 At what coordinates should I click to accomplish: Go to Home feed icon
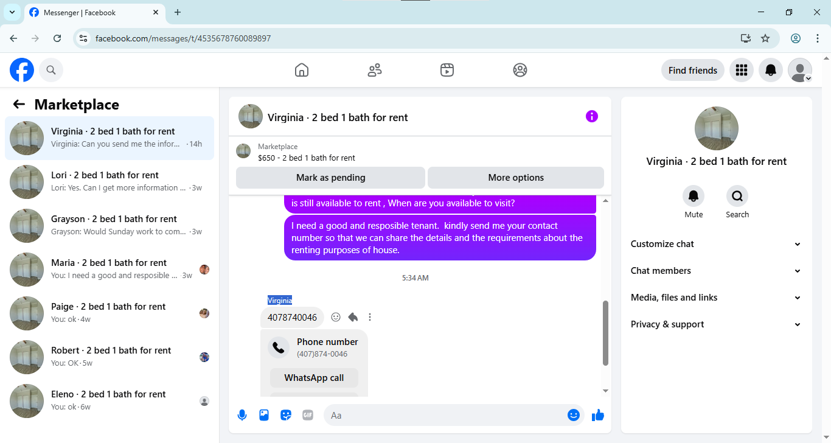point(302,70)
